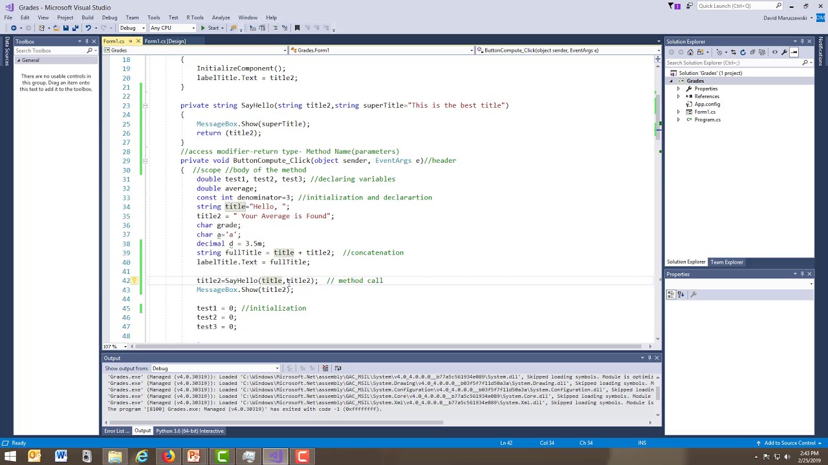Toggle Preview Selected Items in Solution Explorer

(793, 52)
